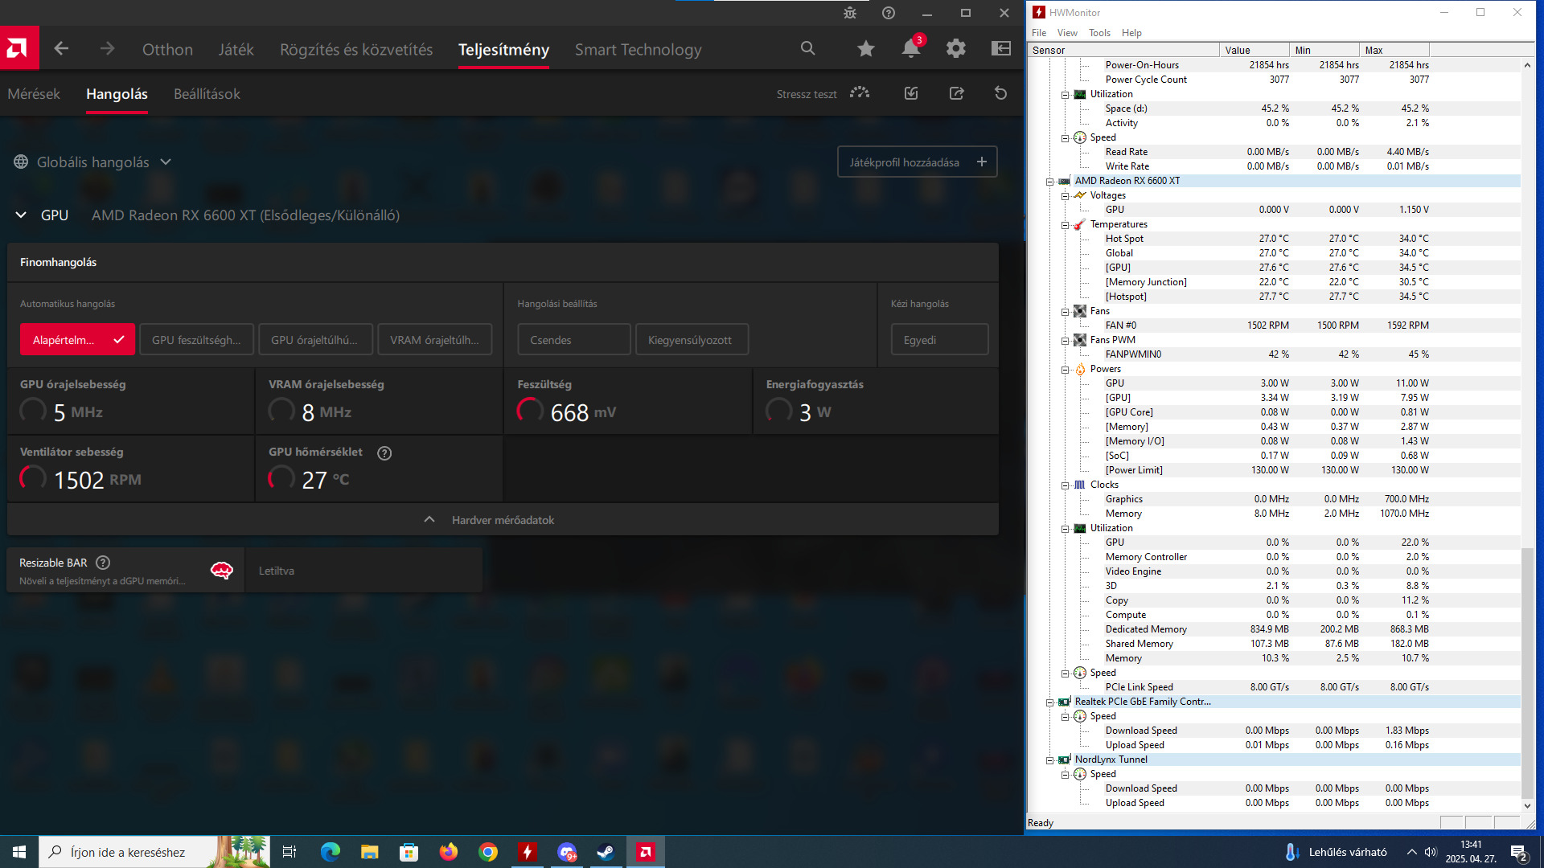Click Játékprofil hozzáadása button
The width and height of the screenshot is (1544, 868).
pos(917,162)
